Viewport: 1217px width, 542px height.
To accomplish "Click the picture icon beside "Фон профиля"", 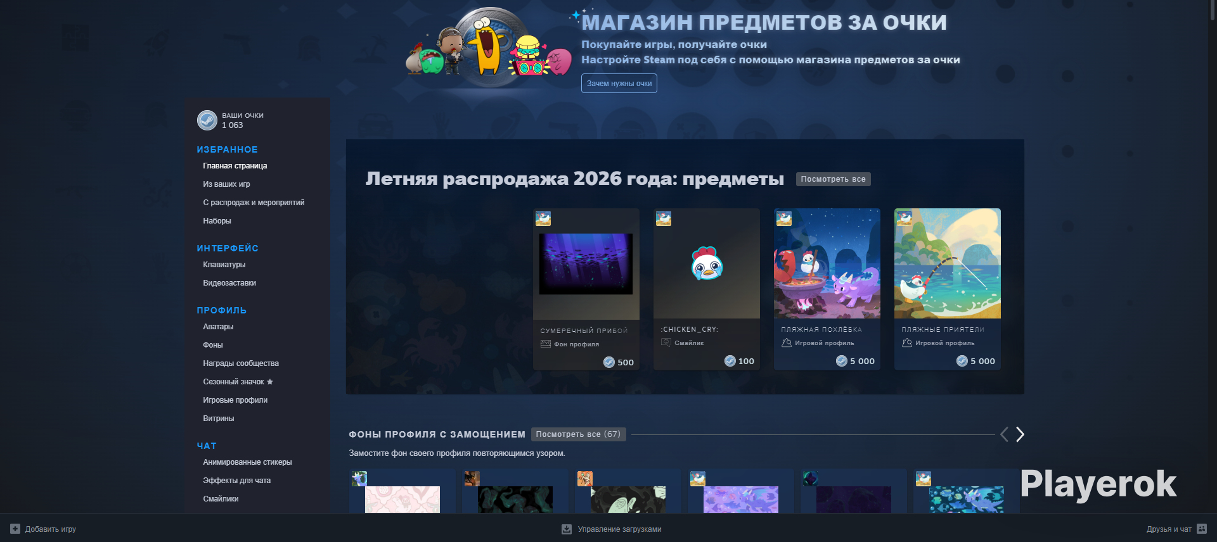I will 546,344.
